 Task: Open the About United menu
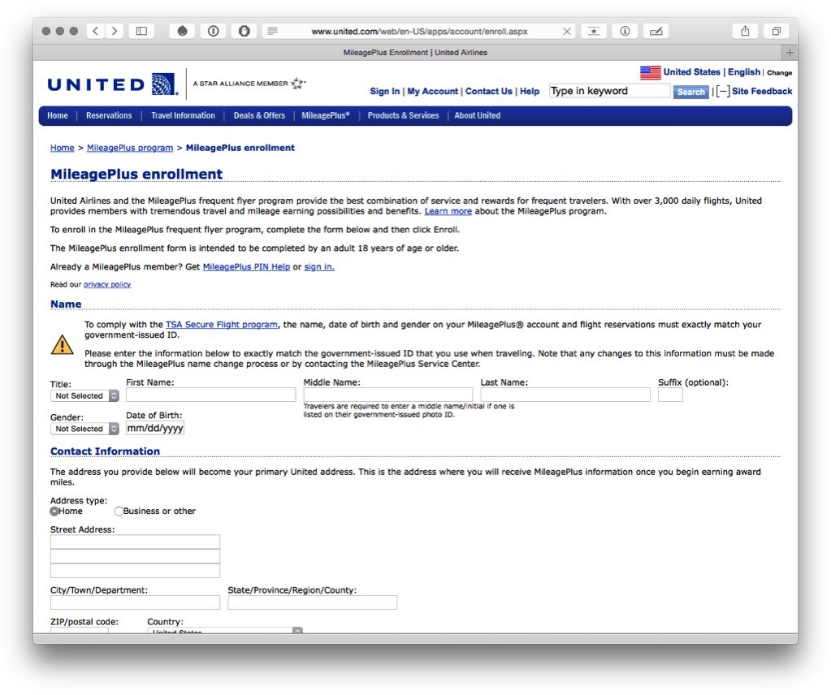click(x=477, y=115)
